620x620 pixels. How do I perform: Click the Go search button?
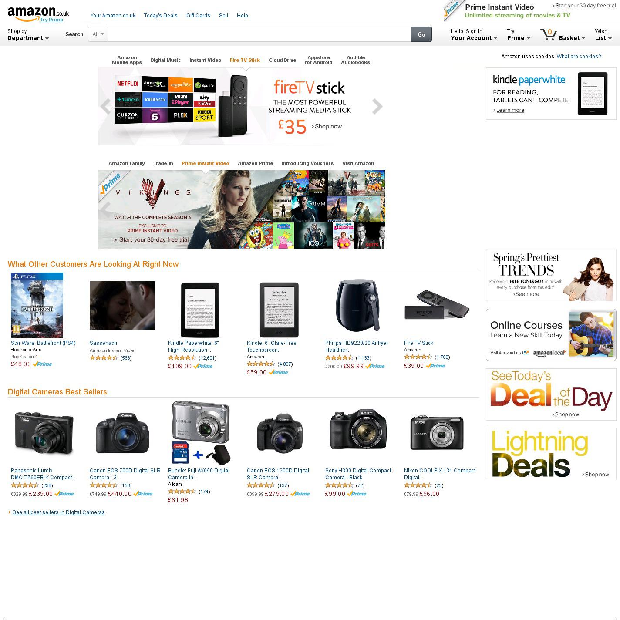click(x=421, y=34)
